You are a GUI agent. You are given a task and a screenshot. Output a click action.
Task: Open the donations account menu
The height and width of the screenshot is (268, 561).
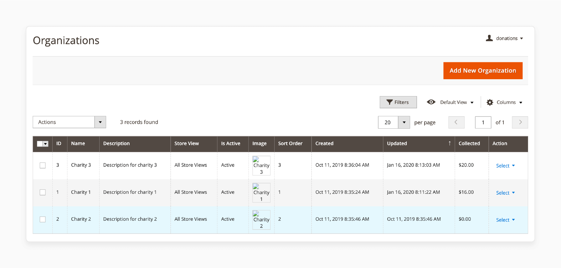(504, 38)
